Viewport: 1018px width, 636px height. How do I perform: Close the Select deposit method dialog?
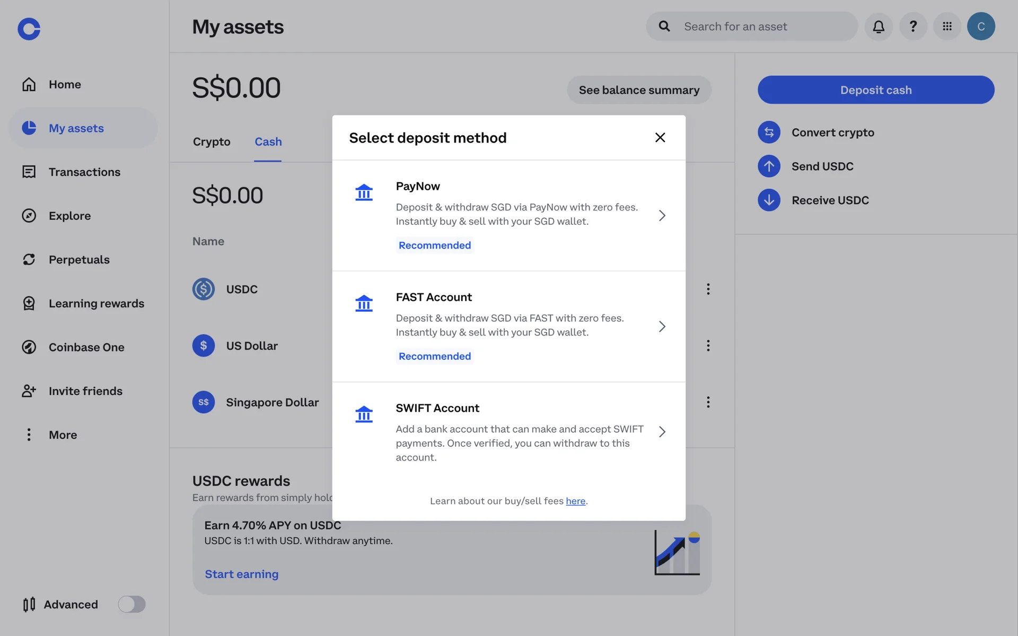(x=660, y=138)
